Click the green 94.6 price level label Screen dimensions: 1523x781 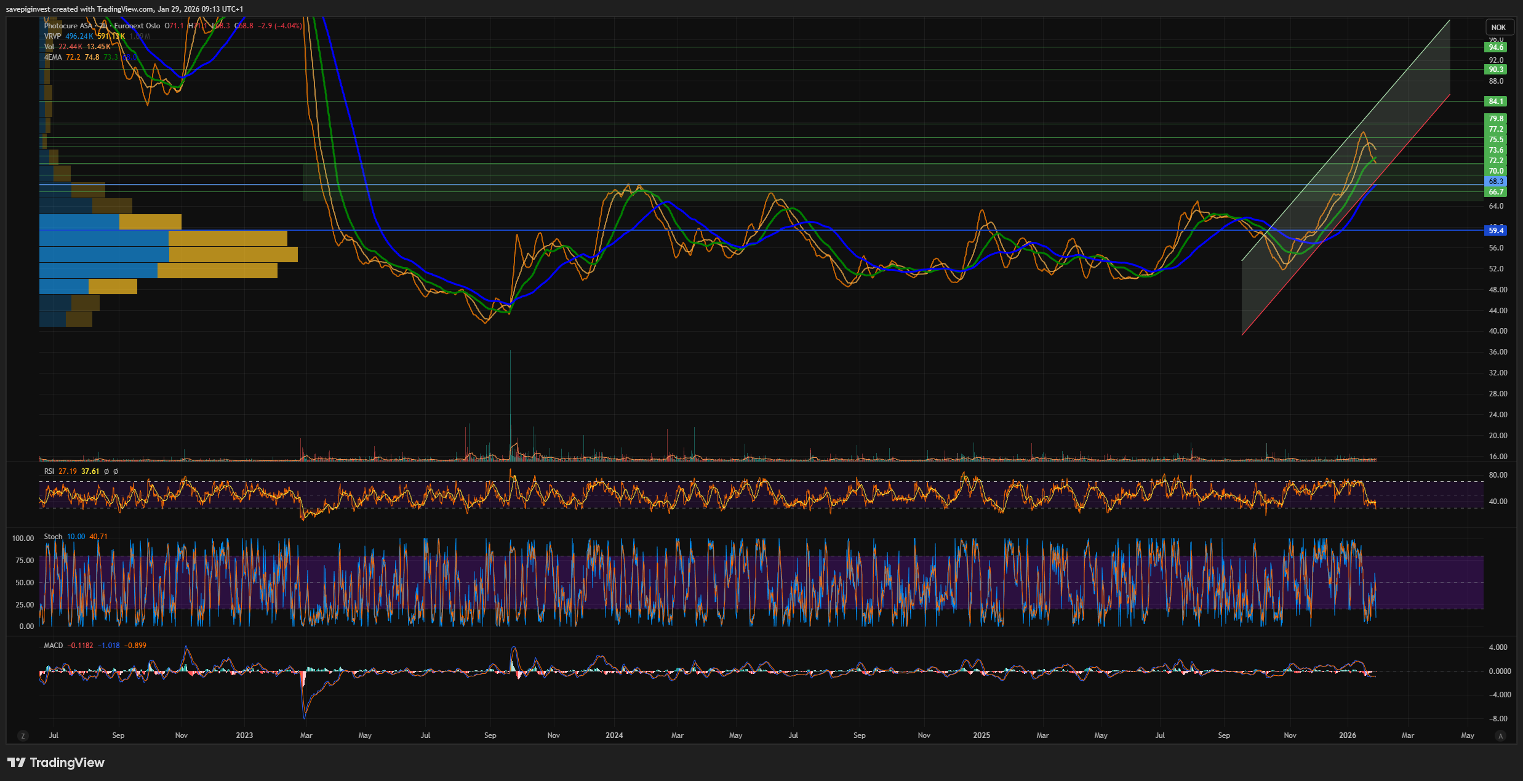pos(1496,47)
